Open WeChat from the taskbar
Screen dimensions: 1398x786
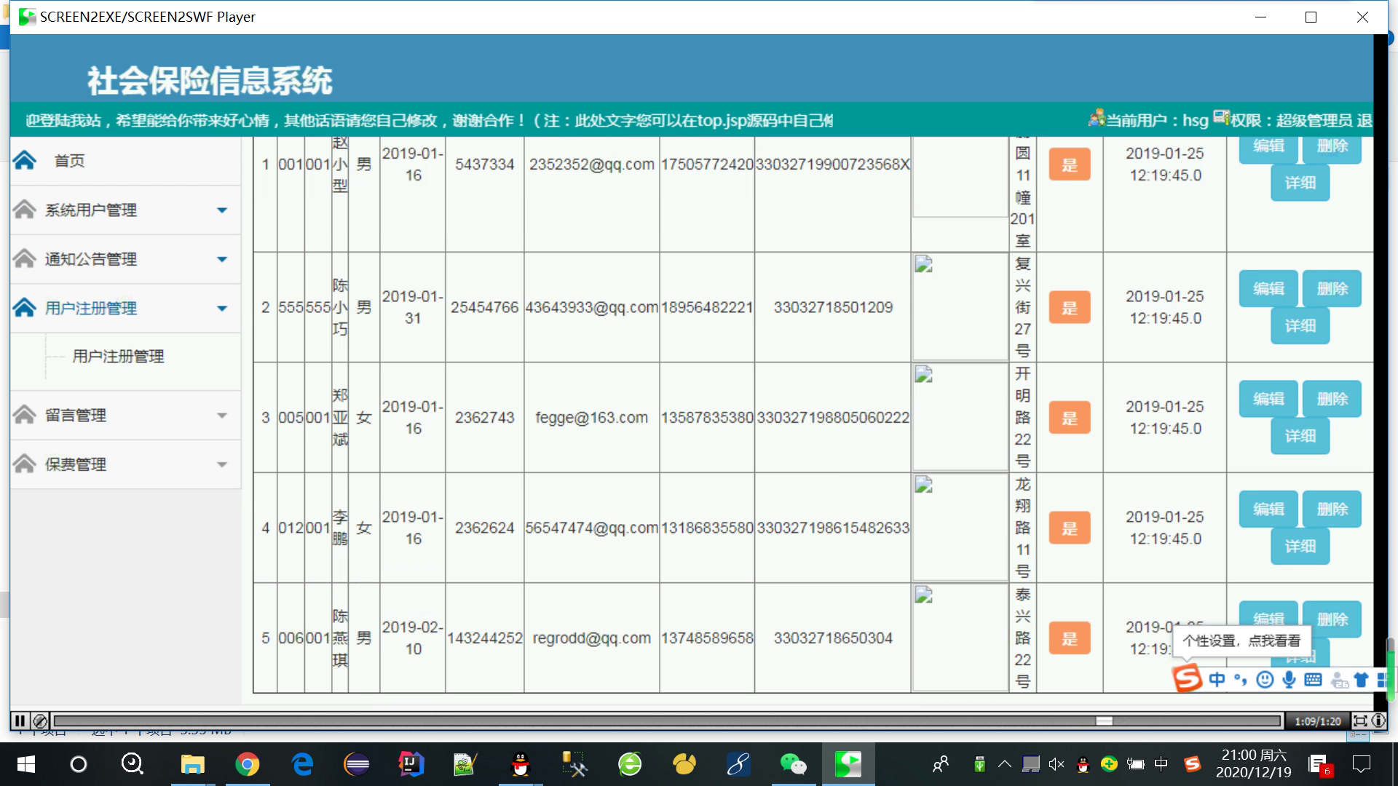[x=793, y=764]
